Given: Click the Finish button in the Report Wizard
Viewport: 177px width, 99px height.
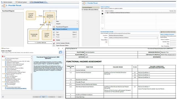Looking at the screenshot, I should coord(52,97).
